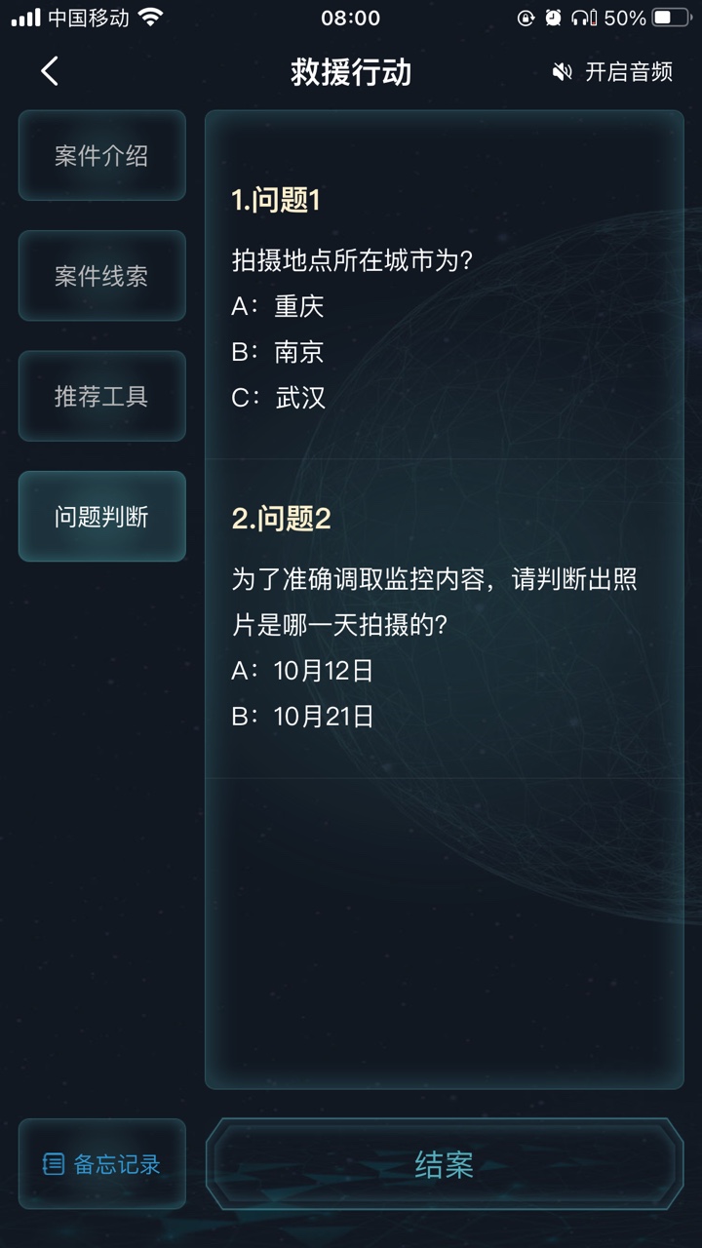
Task: Pick answer B: 10月21日
Action: 302,717
